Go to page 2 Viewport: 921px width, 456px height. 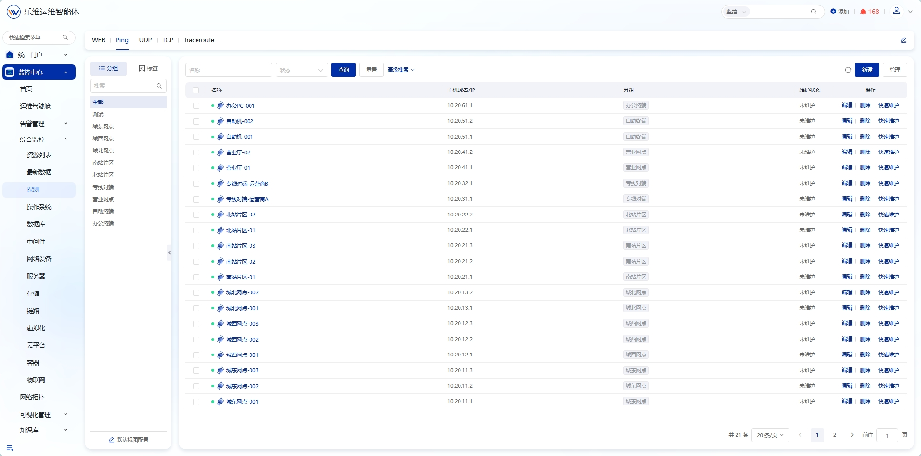tap(835, 435)
